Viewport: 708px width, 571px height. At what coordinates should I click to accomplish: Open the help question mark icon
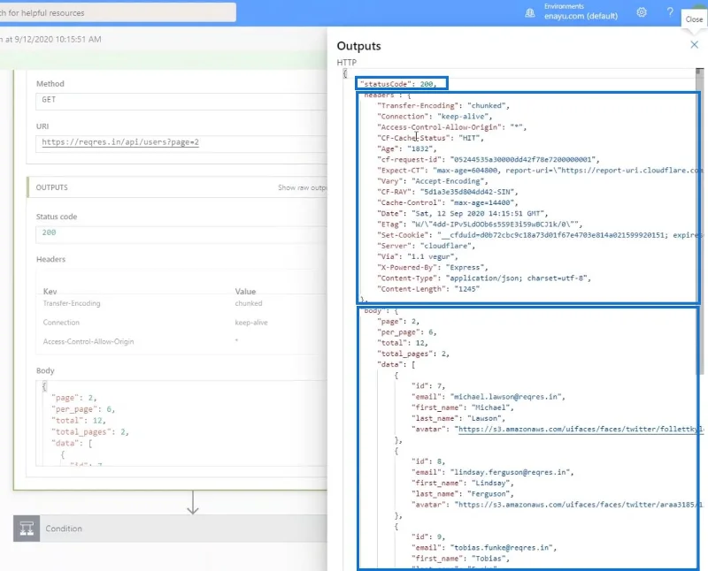tap(670, 12)
